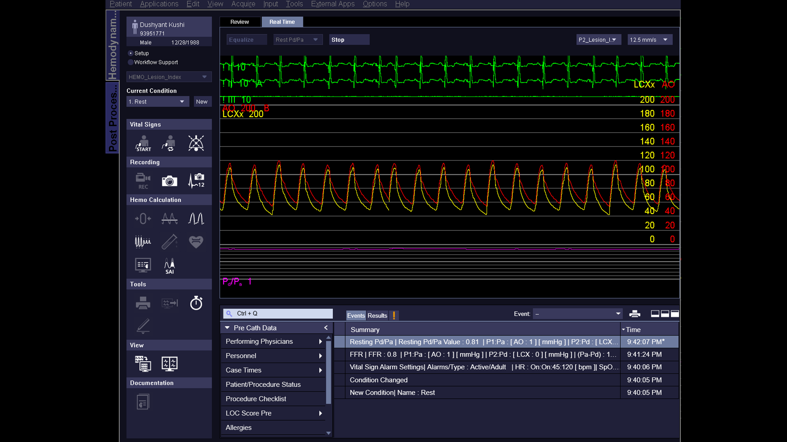Select the SAI calculation icon
This screenshot has width=787, height=442.
coord(169,265)
